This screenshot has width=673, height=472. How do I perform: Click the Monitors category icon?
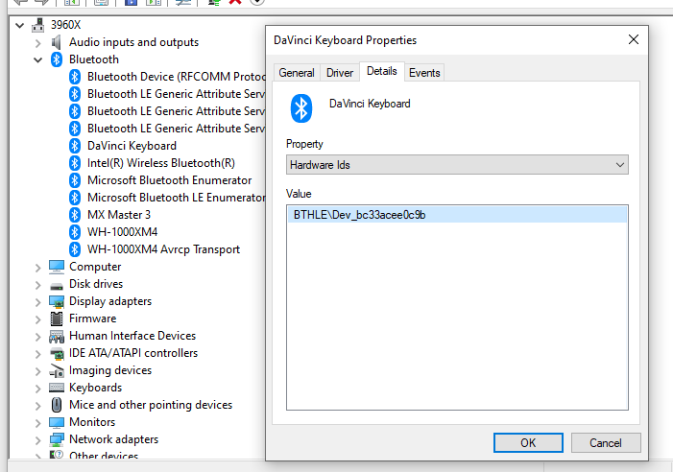pos(57,422)
